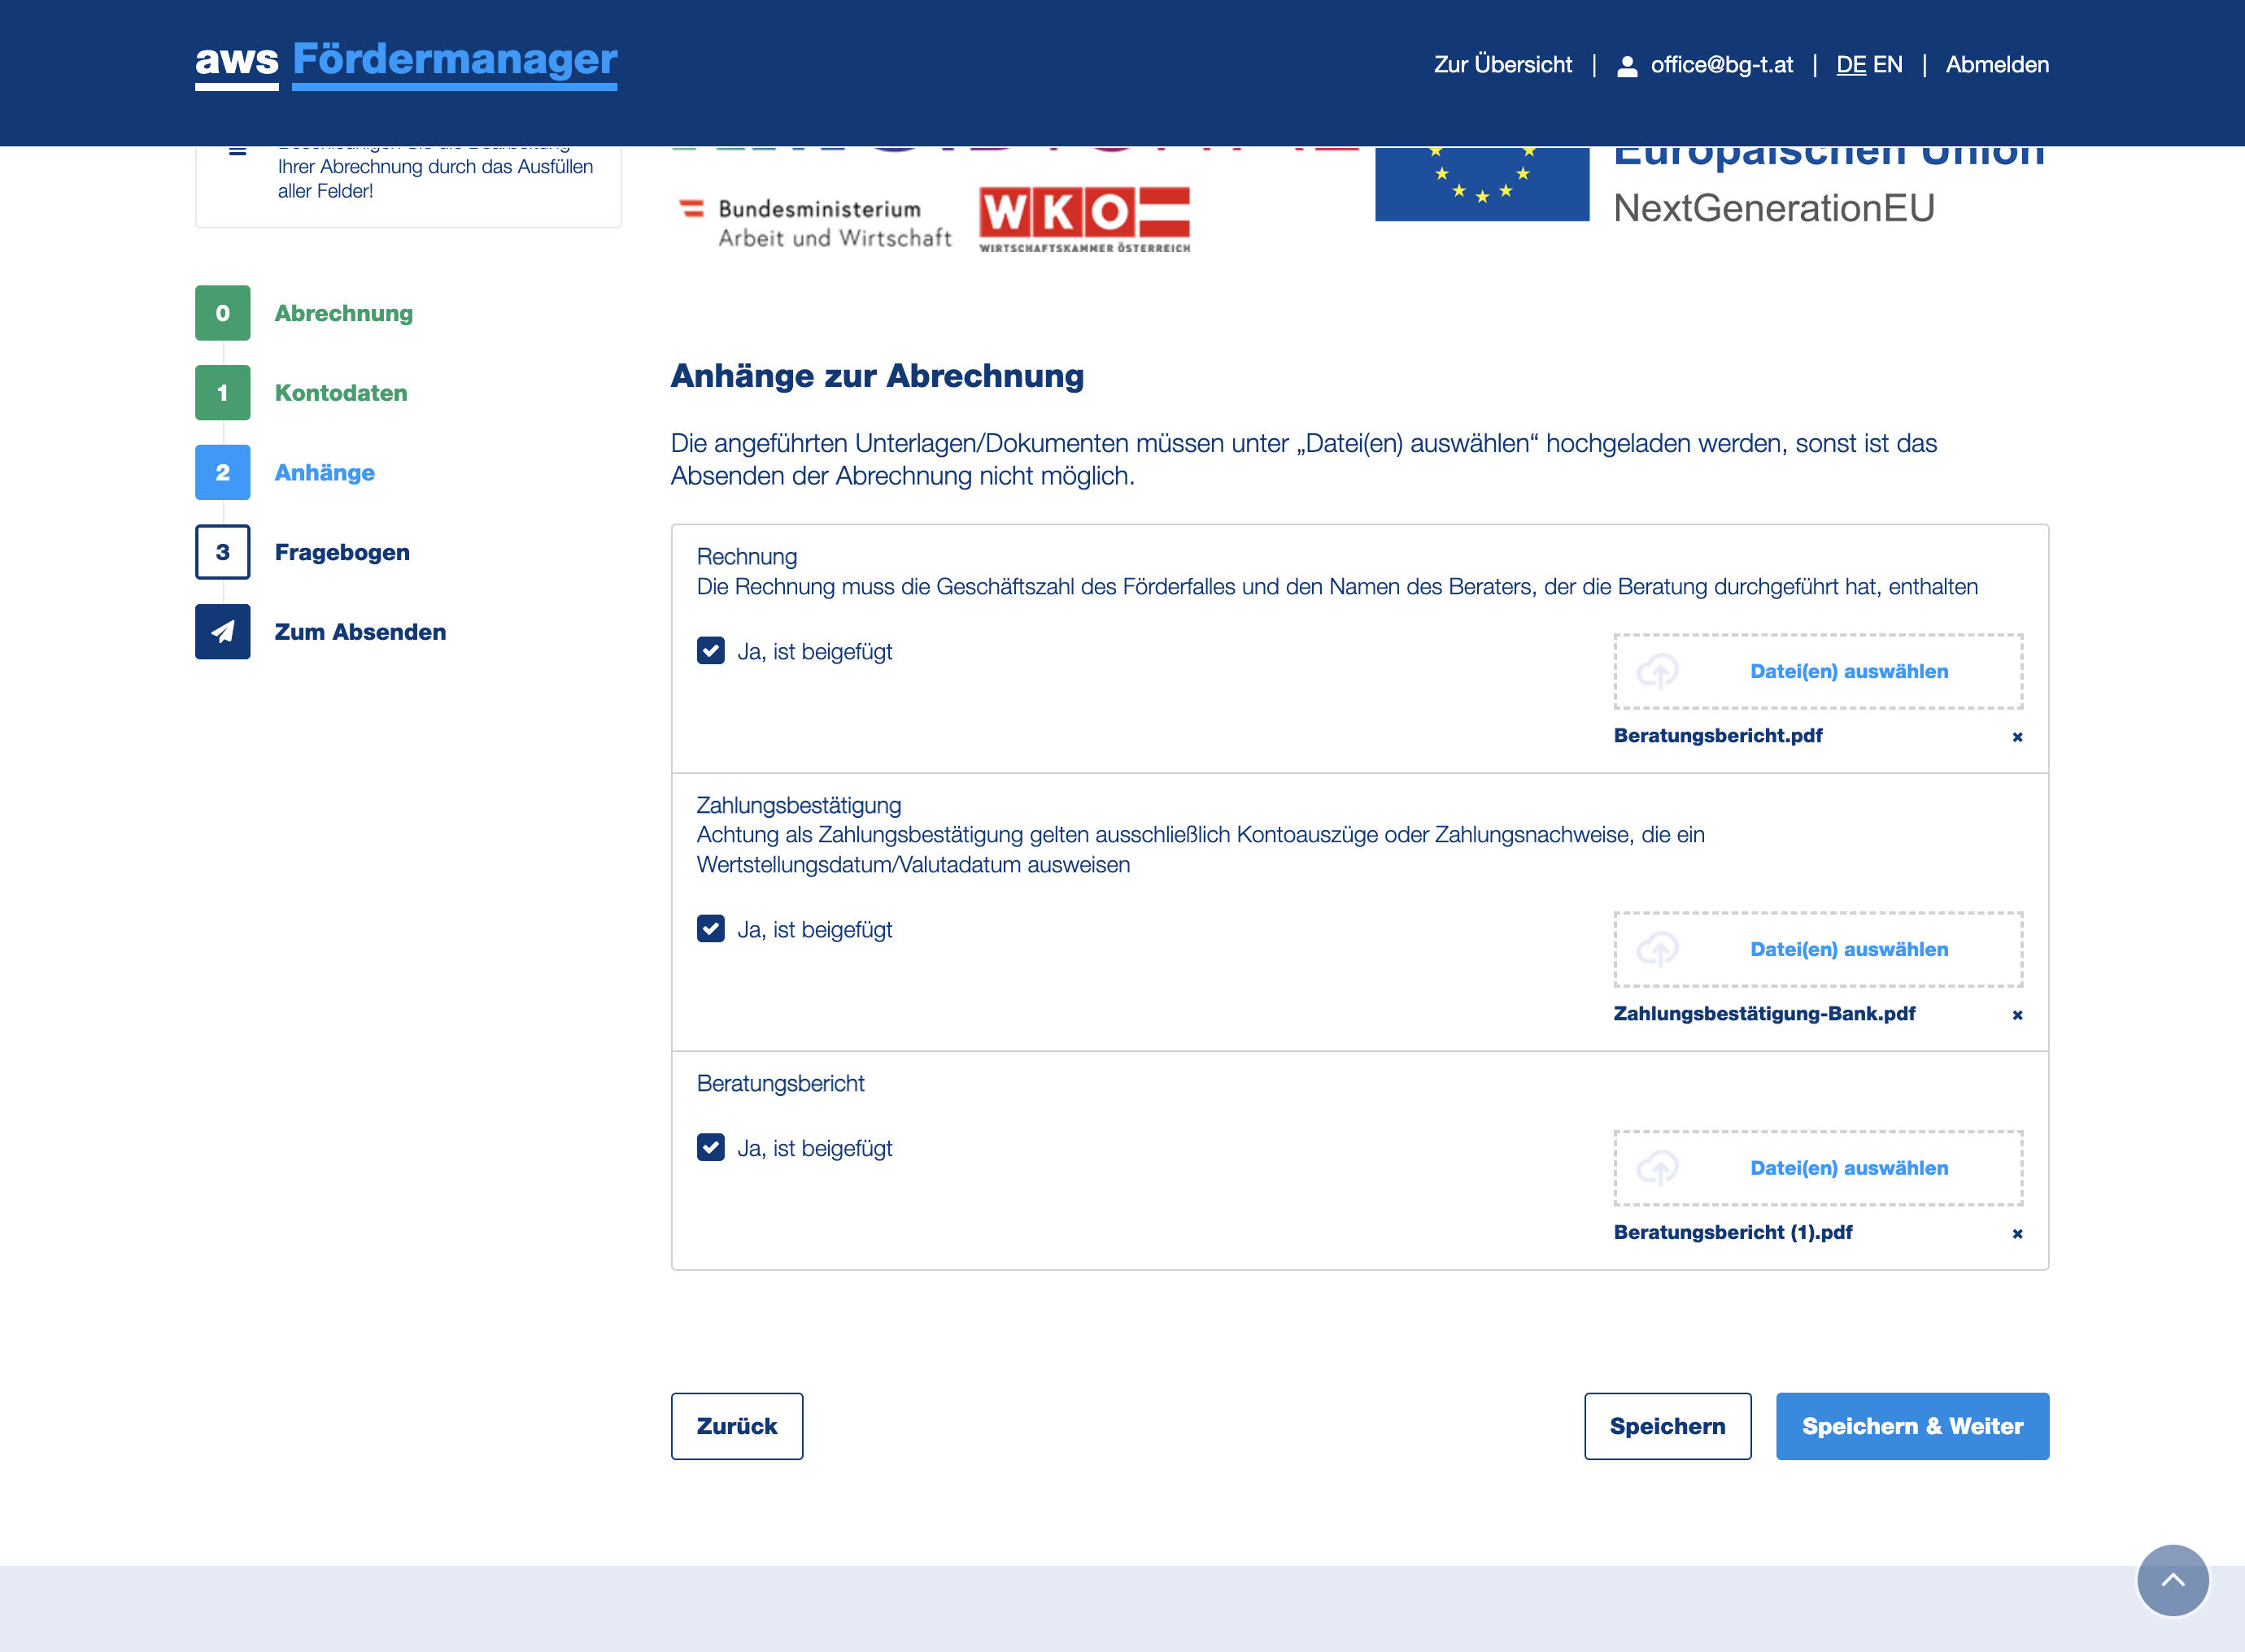Click the Zurück button
This screenshot has height=1652, width=2245.
click(x=736, y=1426)
